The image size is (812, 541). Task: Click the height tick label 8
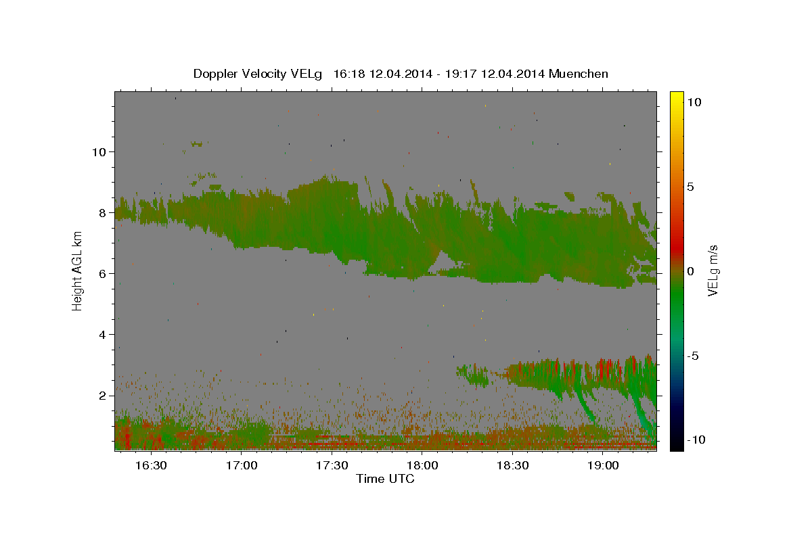[x=101, y=212]
